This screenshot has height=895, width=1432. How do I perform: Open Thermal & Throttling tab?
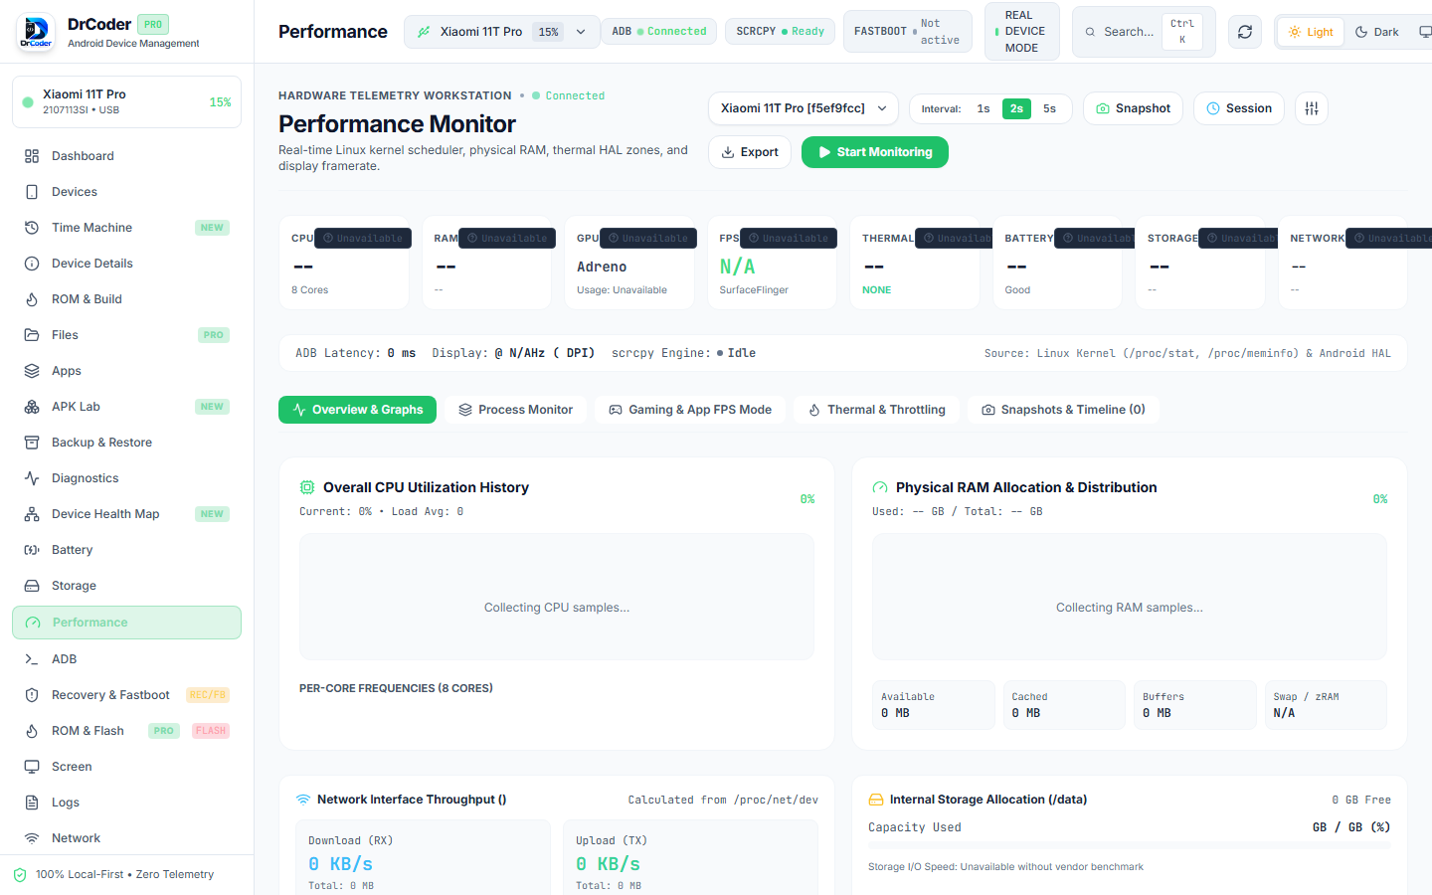coord(876,410)
